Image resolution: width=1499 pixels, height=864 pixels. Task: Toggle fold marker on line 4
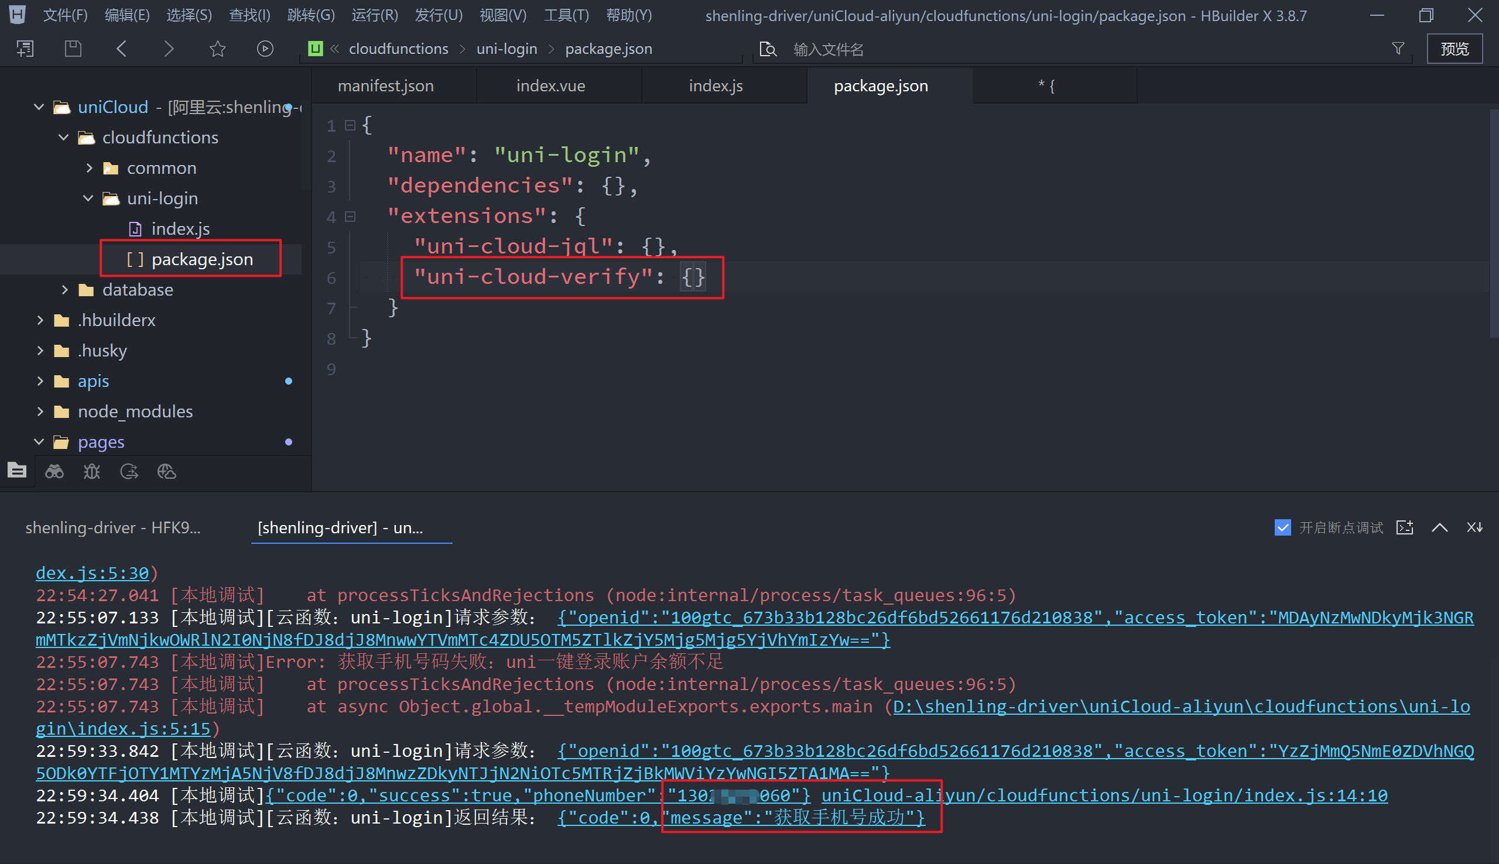[350, 217]
